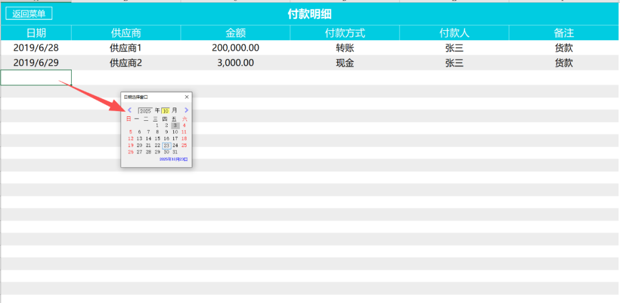Viewport: 620px width, 303px height.
Task: Select the empty date cell under 2019/6/29
Action: tap(36, 77)
